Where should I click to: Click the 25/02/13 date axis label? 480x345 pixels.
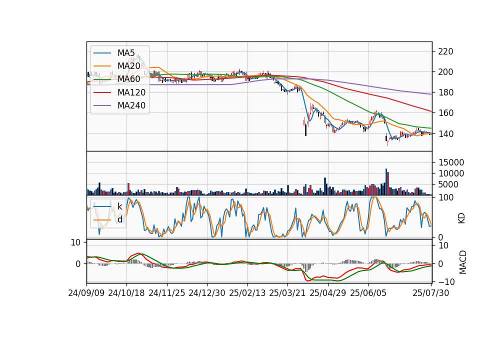tap(247, 293)
